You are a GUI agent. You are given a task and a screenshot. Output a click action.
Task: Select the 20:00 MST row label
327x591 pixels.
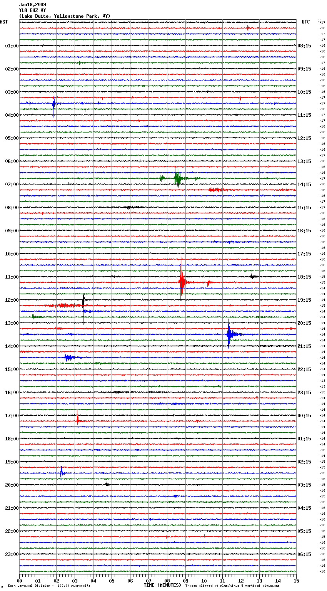click(12, 485)
